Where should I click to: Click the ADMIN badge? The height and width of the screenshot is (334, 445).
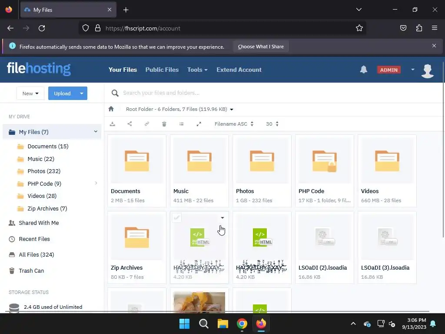[389, 70]
